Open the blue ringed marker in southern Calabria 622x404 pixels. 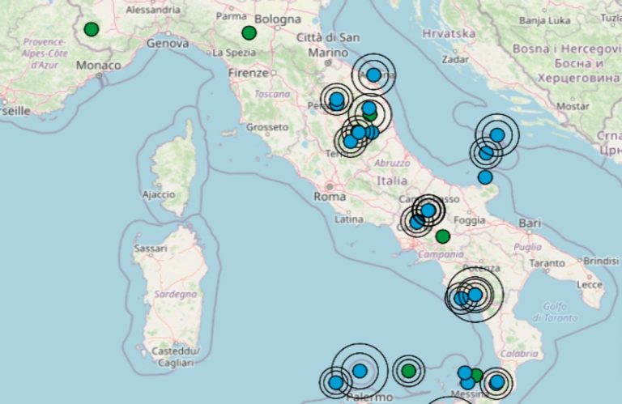(496, 381)
